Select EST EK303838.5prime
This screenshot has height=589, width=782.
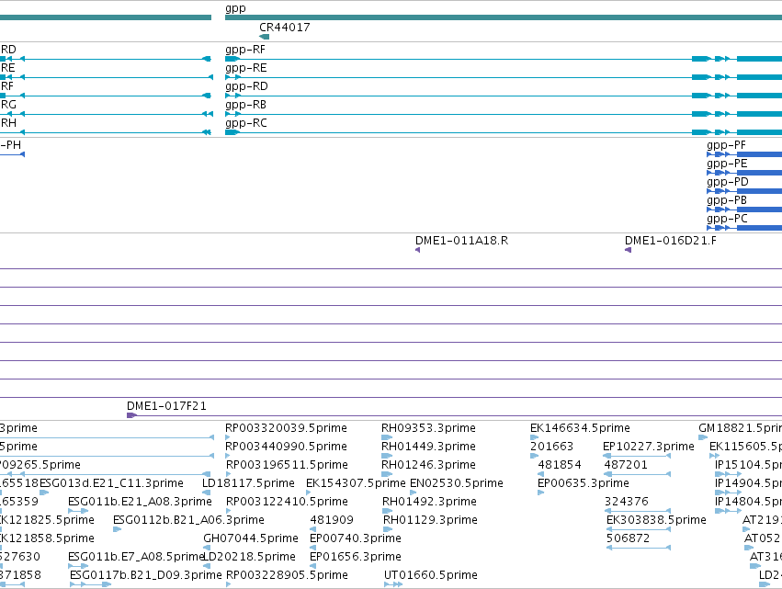[656, 520]
